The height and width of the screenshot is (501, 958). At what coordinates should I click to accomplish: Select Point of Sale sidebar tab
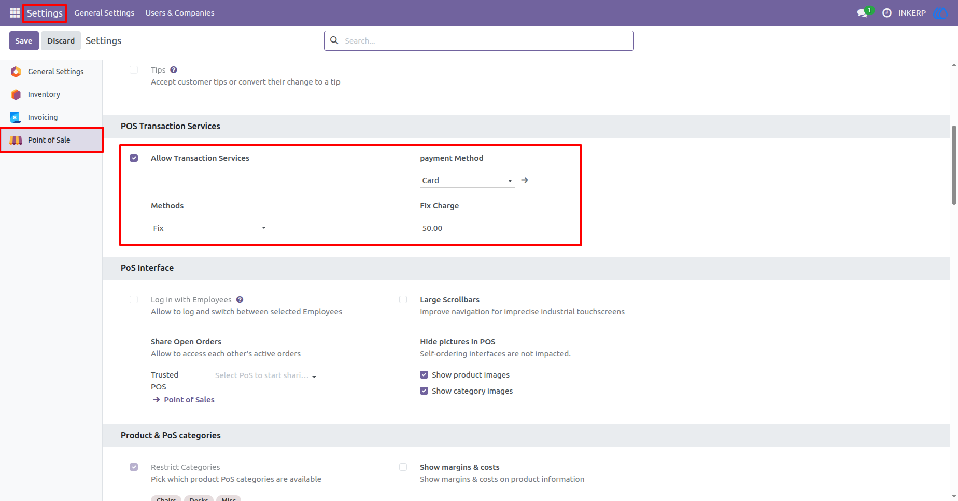[x=51, y=140]
